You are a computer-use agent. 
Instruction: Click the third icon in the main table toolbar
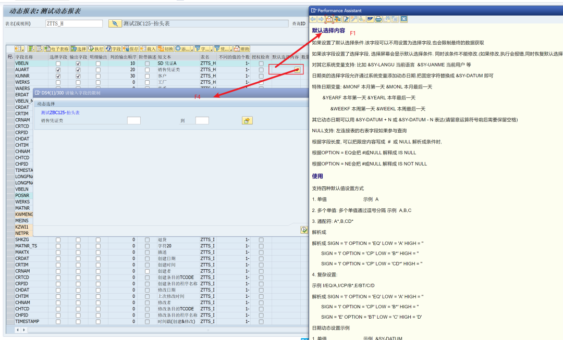click(39, 49)
